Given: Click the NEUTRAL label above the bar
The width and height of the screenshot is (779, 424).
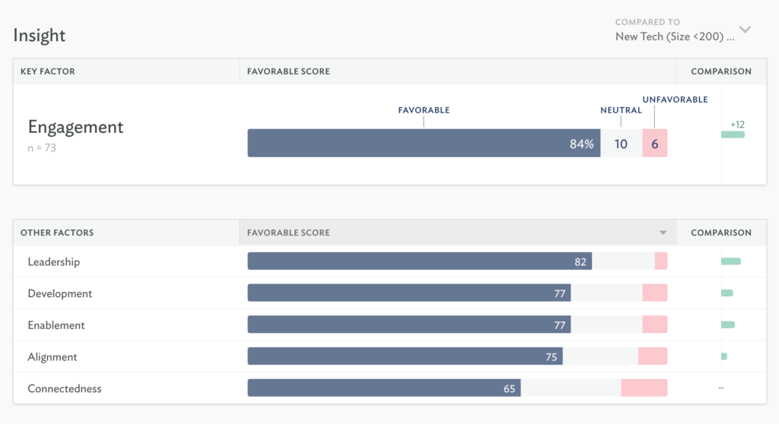Looking at the screenshot, I should 621,110.
